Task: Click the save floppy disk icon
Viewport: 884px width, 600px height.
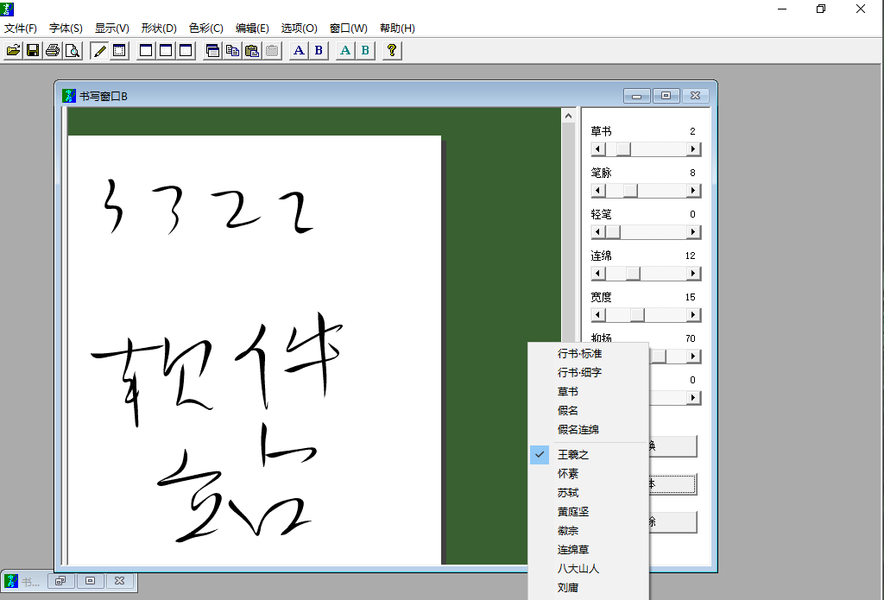Action: pos(33,51)
